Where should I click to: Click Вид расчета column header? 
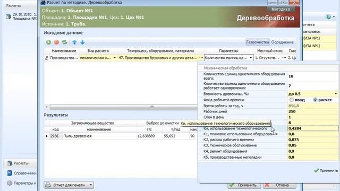(98, 51)
